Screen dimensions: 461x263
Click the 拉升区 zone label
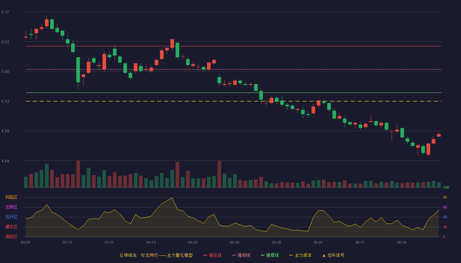[11, 217]
